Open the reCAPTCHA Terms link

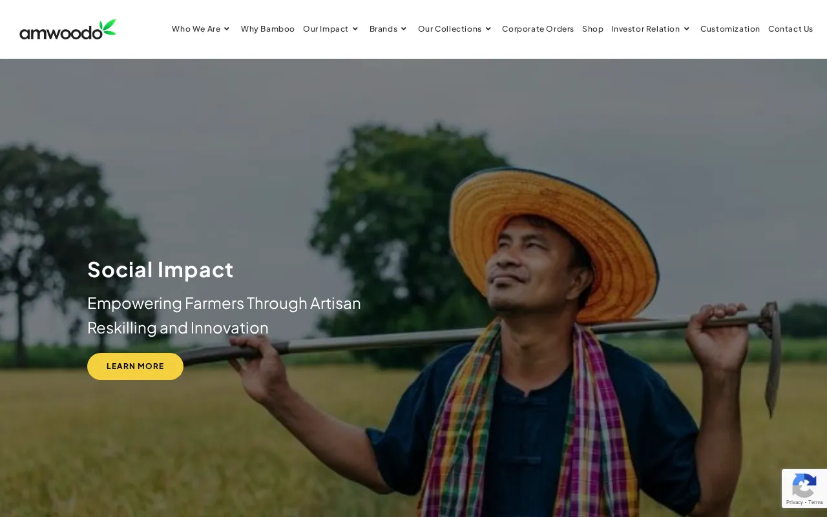pos(815,502)
